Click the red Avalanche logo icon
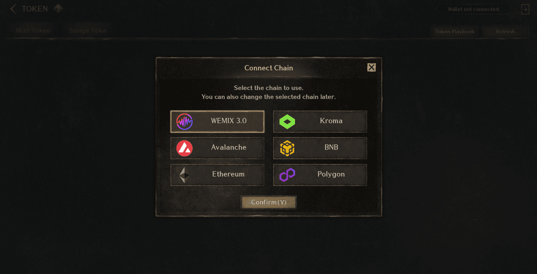537x274 pixels. pos(184,148)
